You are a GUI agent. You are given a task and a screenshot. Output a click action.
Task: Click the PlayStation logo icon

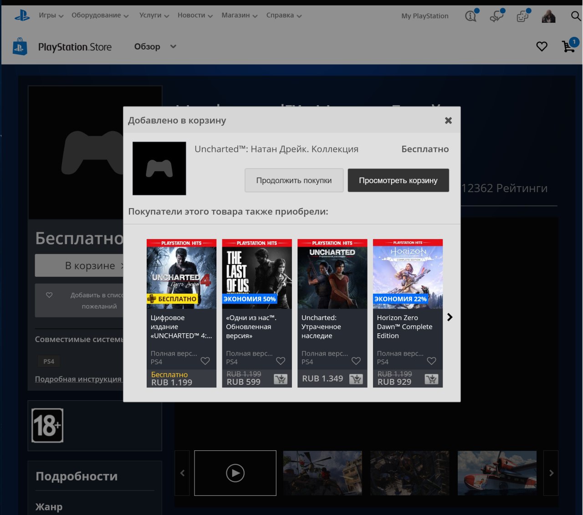click(22, 16)
